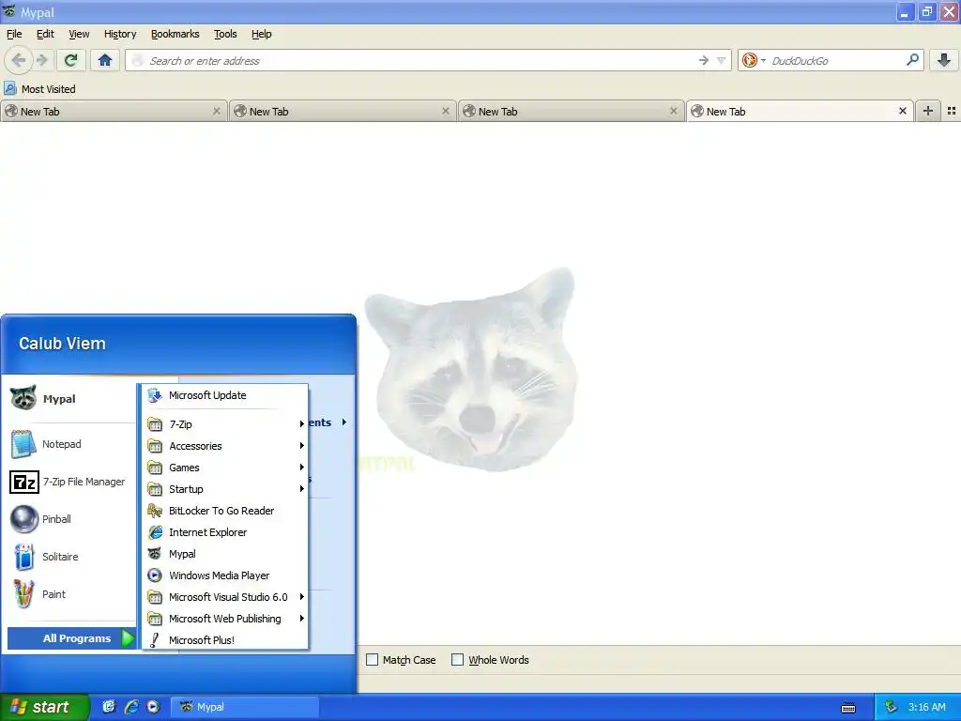Screen dimensions: 961x721
Task: Open BitLocker To Go Reader
Action: click(x=225, y=511)
